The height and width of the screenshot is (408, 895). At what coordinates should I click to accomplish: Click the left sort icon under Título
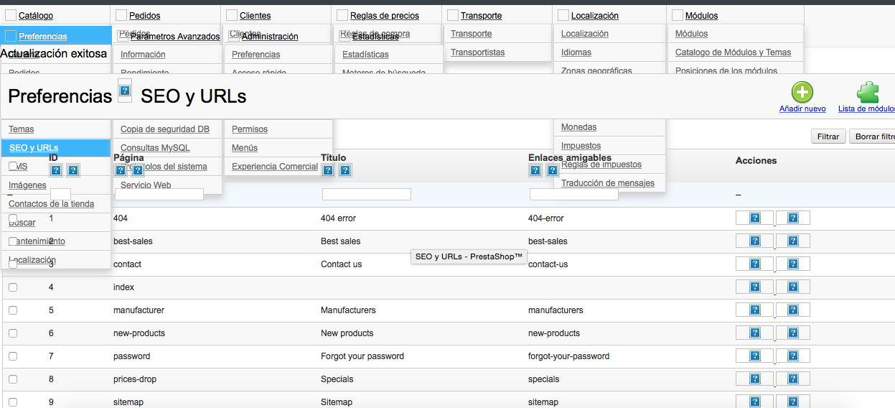pos(328,170)
